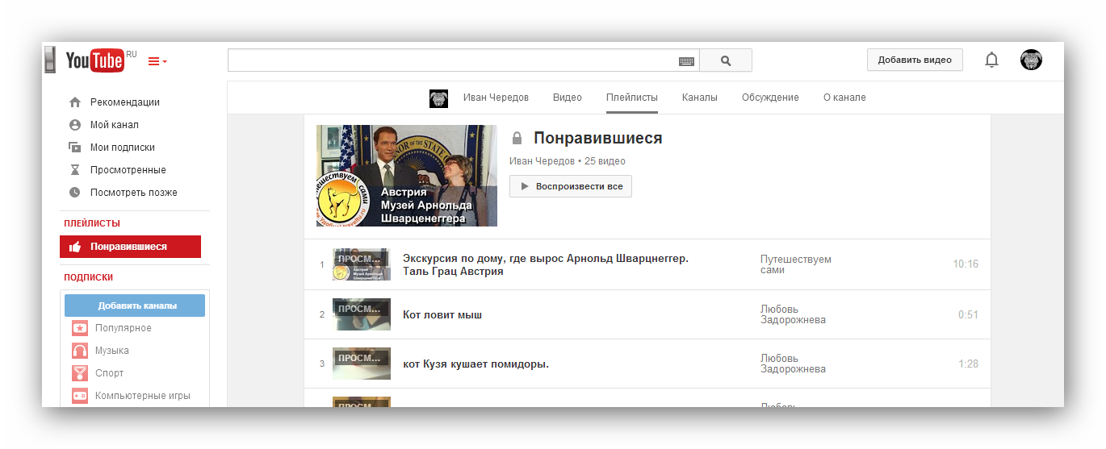Click the 0:51 duration
The image size is (1106, 449).
point(968,314)
